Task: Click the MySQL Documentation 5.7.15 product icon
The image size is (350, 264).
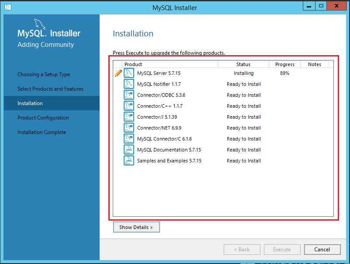Action: [x=129, y=150]
